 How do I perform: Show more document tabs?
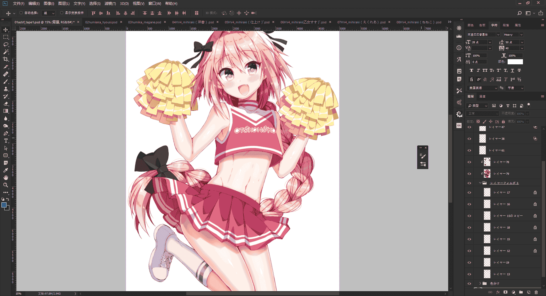450,22
